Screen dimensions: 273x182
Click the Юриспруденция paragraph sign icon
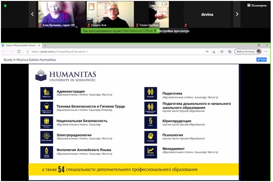(151, 123)
